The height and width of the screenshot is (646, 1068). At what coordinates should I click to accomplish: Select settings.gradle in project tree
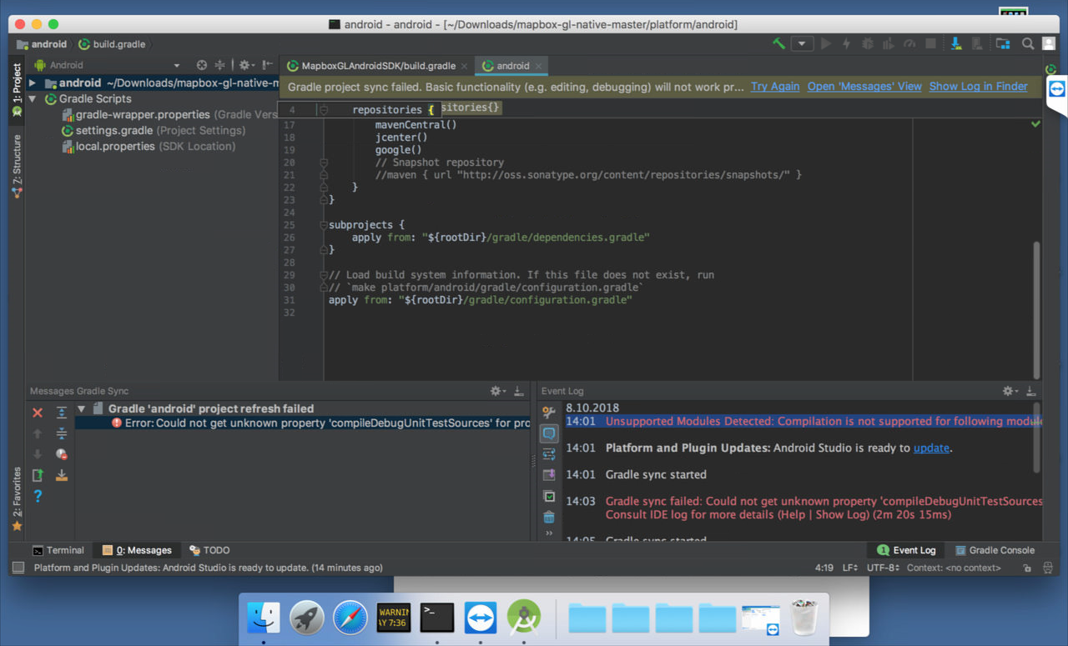pyautogui.click(x=113, y=131)
